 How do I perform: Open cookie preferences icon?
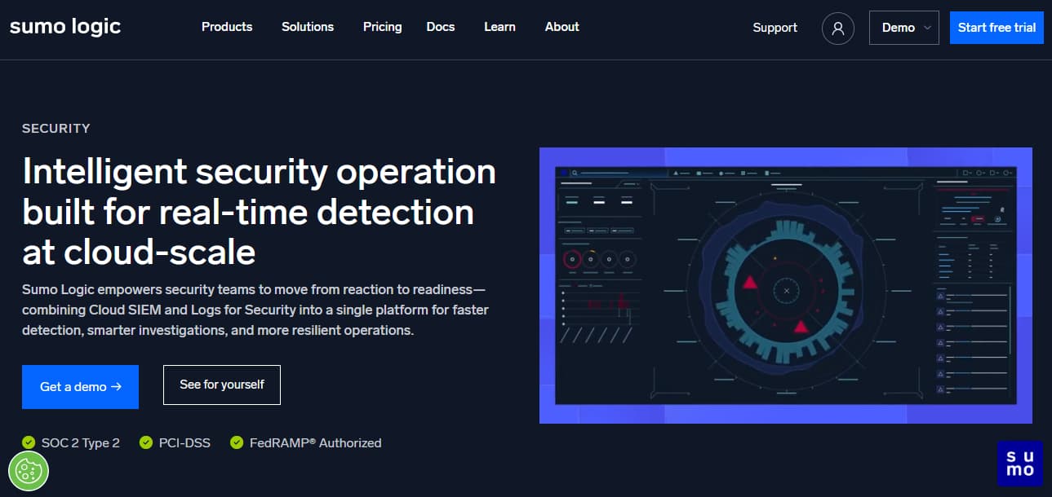coord(29,470)
